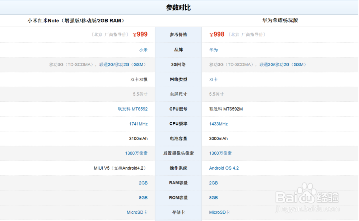Click 联通2G/移动2G (GSM) in Huawei column

[x=284, y=65]
